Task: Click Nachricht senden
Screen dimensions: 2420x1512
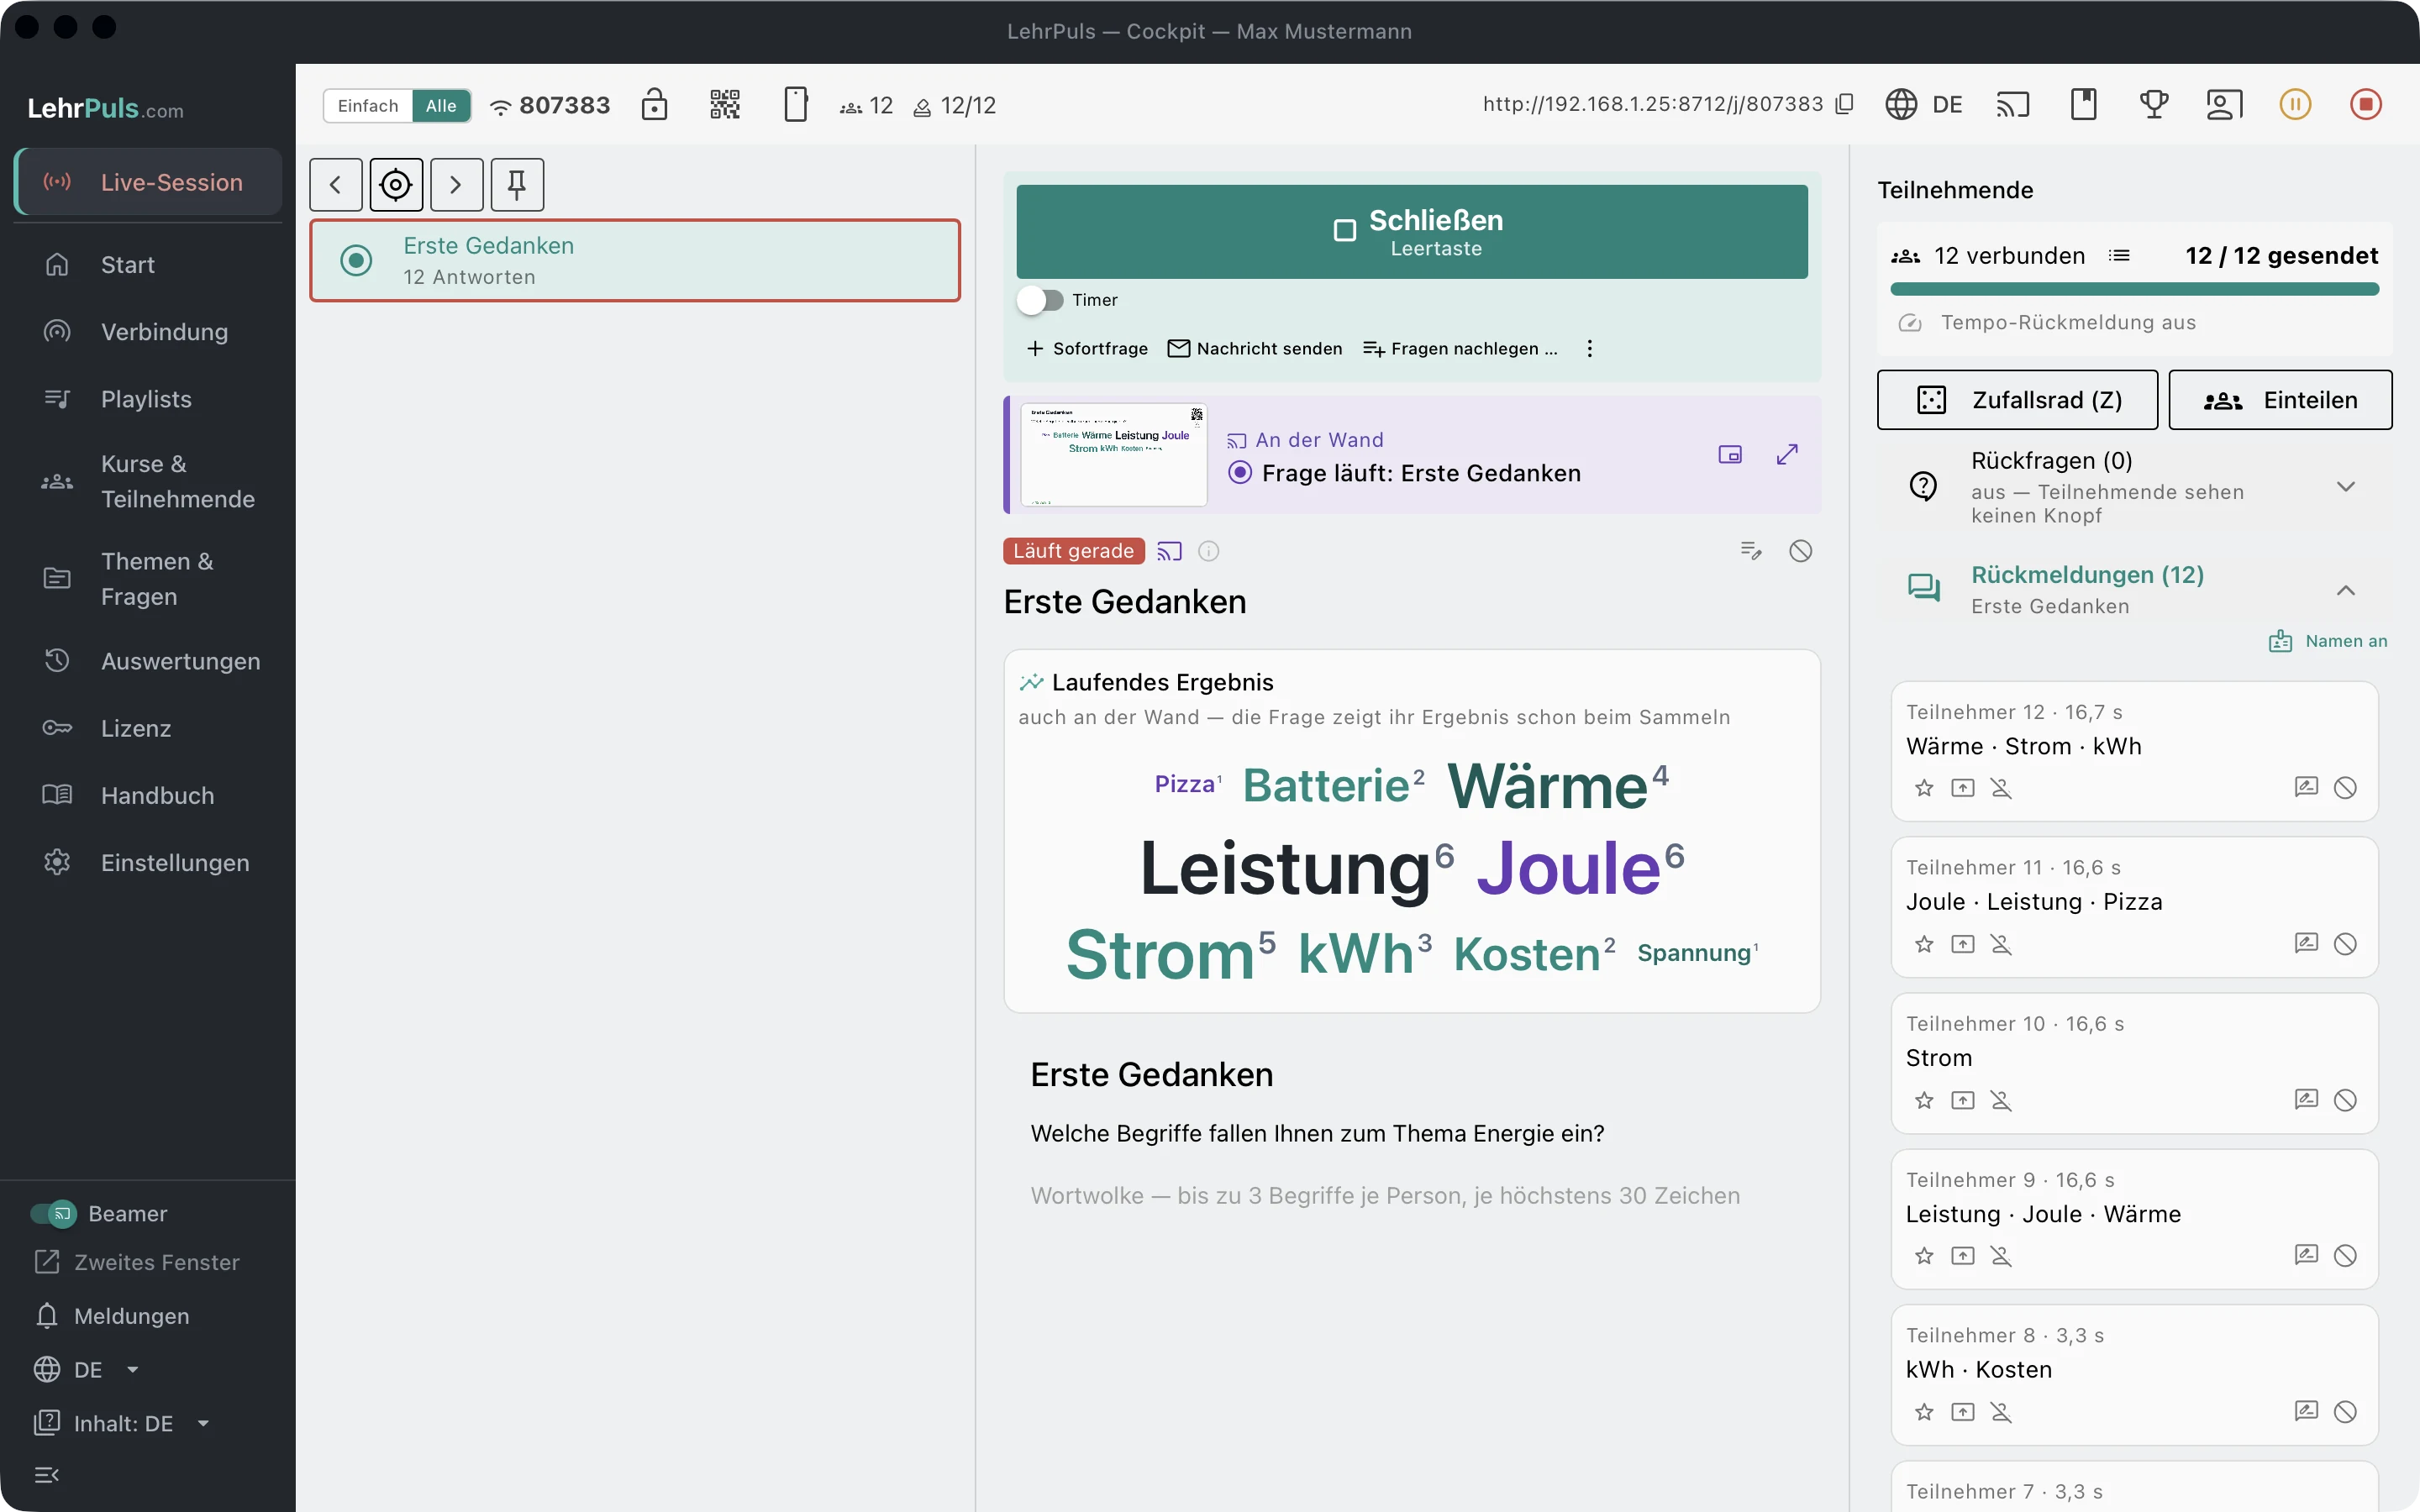Action: click(1255, 348)
